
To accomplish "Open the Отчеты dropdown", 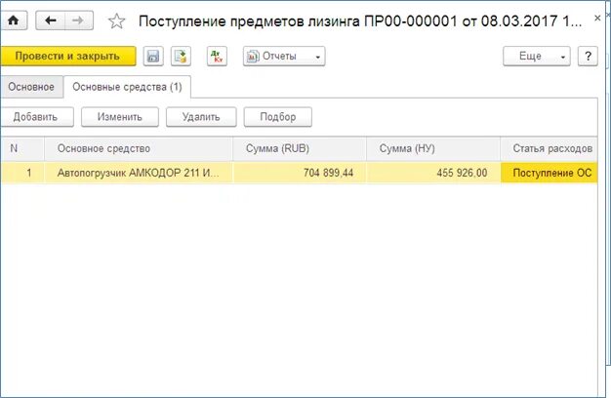I will tap(284, 56).
